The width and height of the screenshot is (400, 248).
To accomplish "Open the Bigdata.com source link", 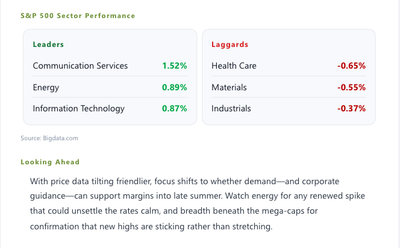I will [x=60, y=138].
